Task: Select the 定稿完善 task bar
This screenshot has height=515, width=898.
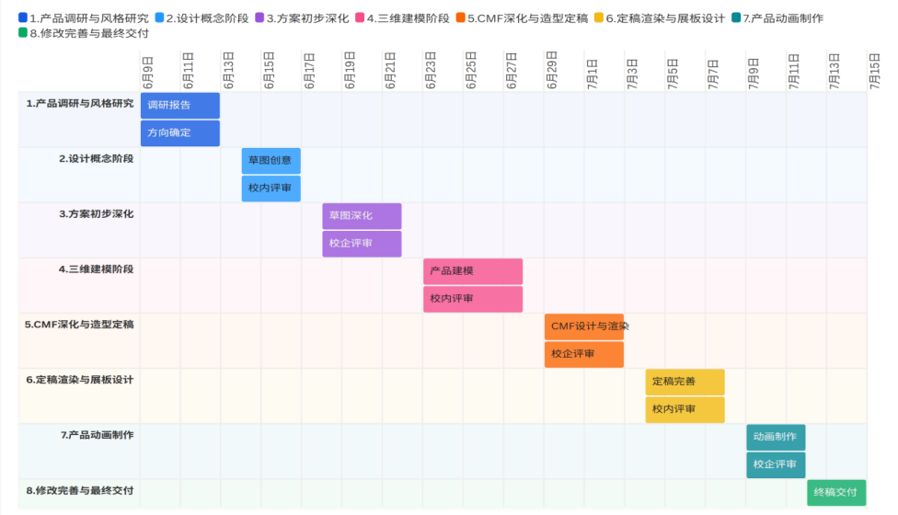Action: pyautogui.click(x=685, y=382)
